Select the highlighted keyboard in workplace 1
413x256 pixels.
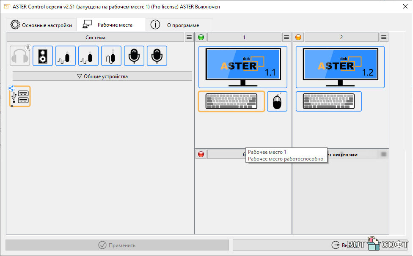click(231, 101)
